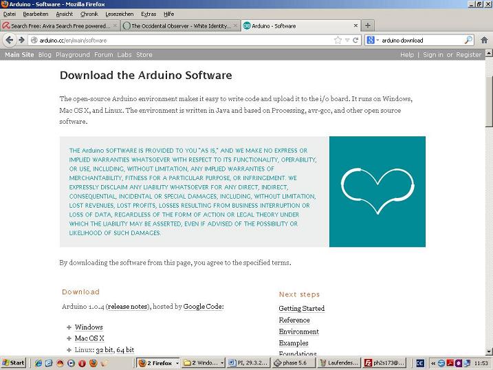Close the Occidental Observer tab

[235, 25]
